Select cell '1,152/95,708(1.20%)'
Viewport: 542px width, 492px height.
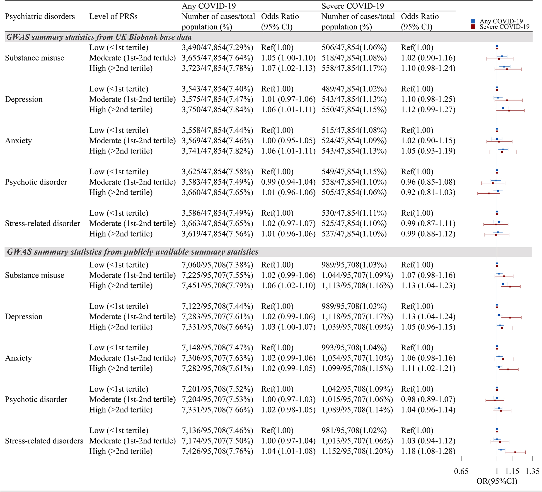(x=357, y=451)
